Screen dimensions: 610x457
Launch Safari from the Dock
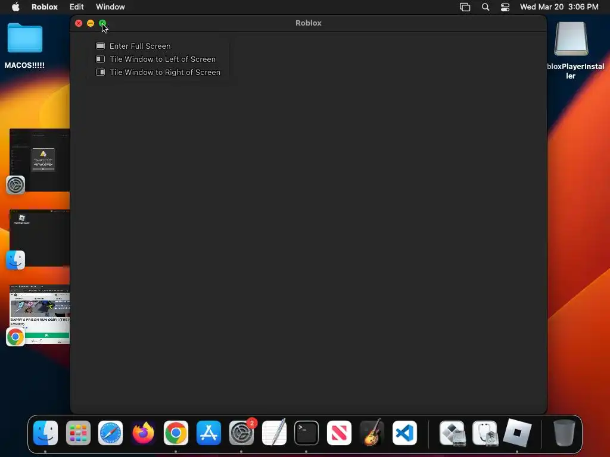tap(110, 433)
